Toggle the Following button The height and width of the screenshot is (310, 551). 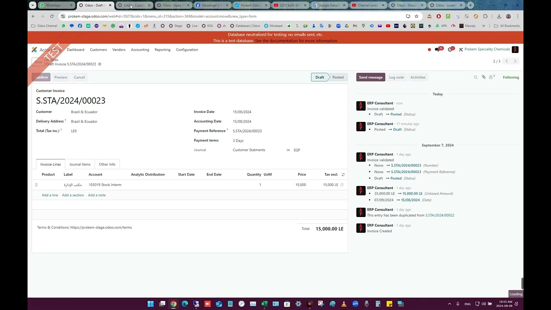click(x=511, y=77)
